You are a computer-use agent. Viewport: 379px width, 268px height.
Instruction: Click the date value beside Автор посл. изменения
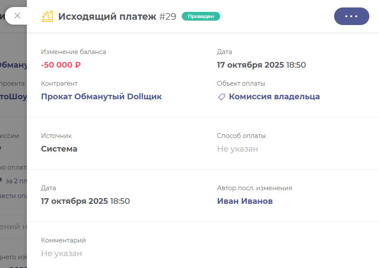pyautogui.click(x=85, y=201)
